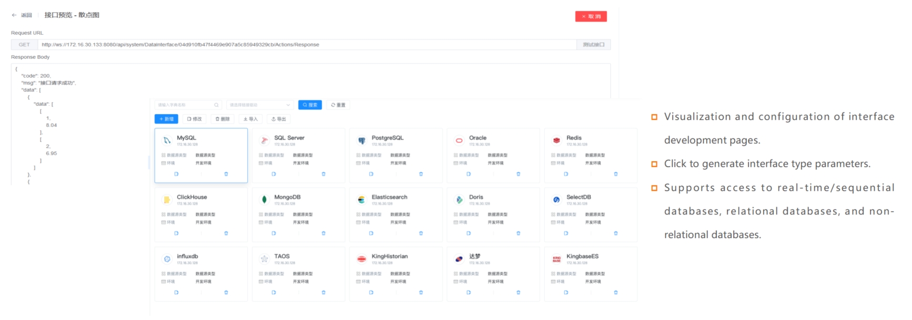Image resolution: width=912 pixels, height=320 pixels.
Task: Click the red 取消 cancel button
Action: 591,16
